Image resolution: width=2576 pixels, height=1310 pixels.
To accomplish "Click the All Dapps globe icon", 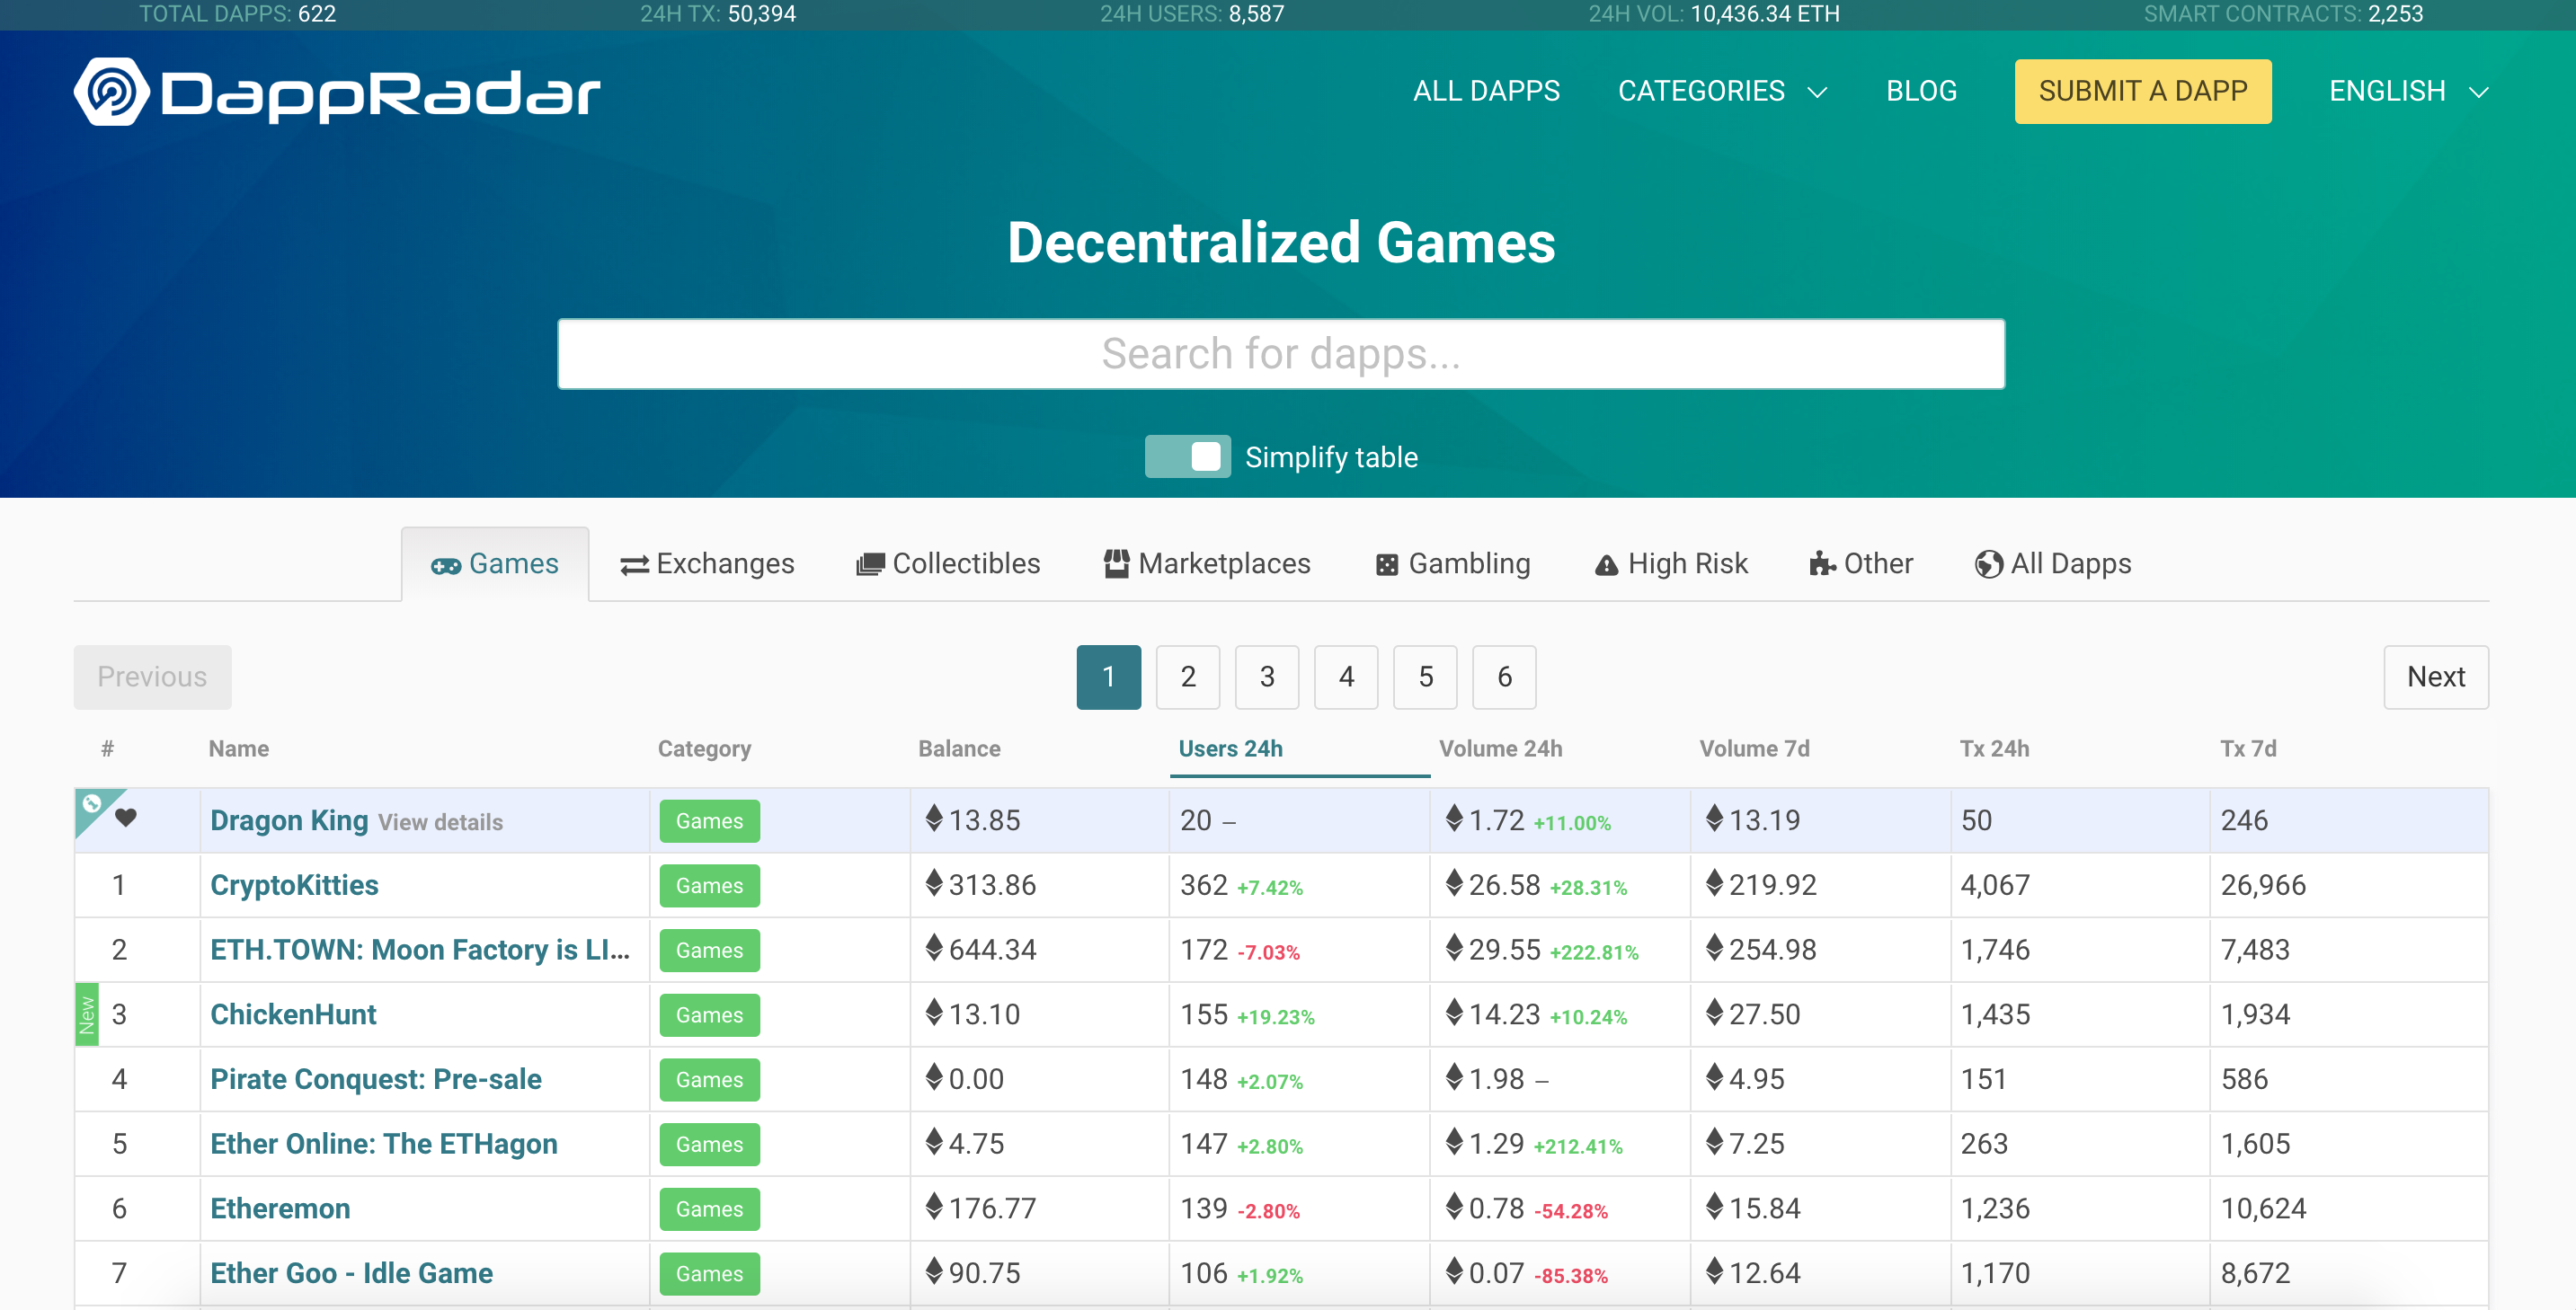I will 1988,565.
